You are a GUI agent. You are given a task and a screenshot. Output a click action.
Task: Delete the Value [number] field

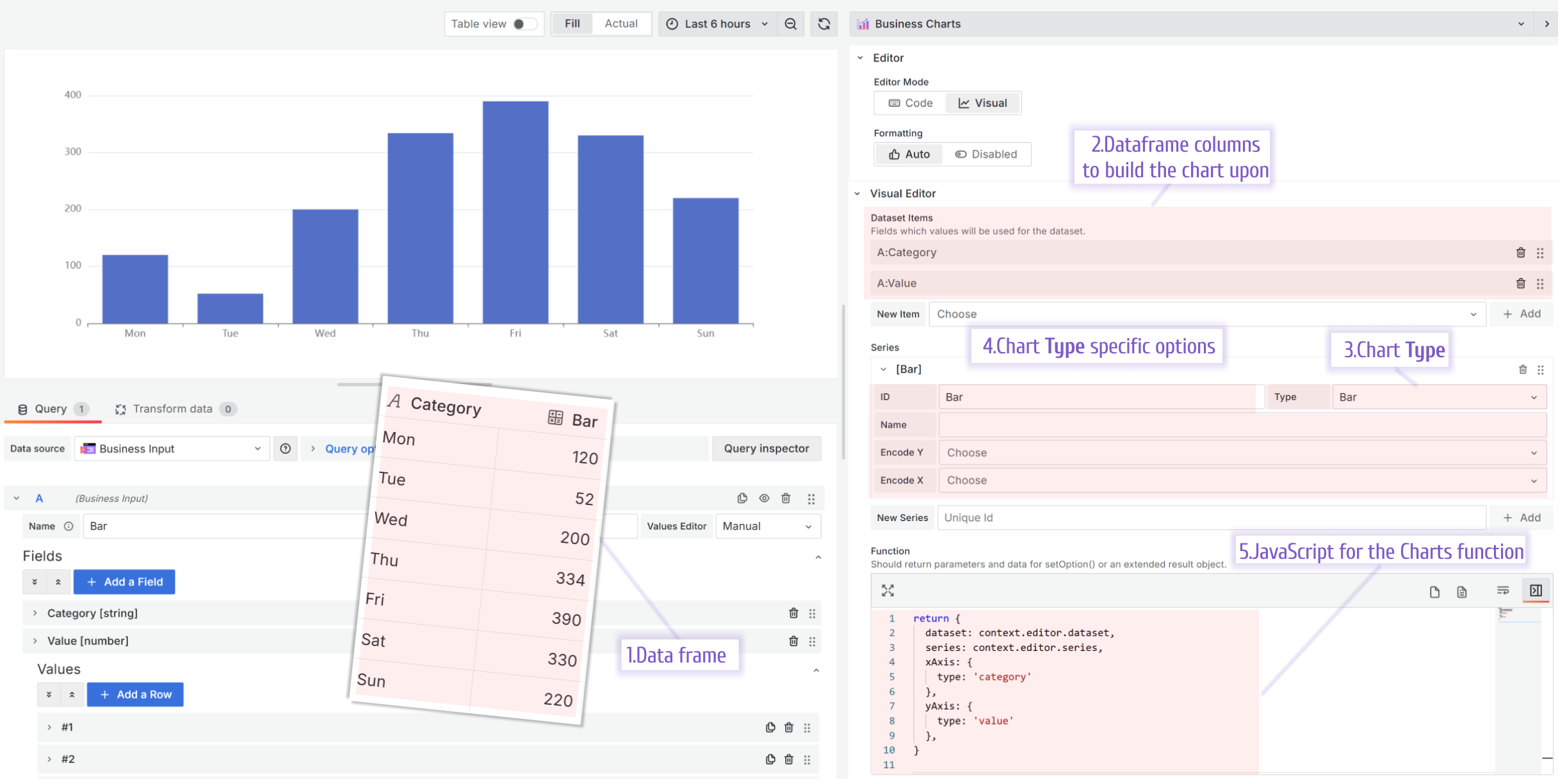click(793, 640)
